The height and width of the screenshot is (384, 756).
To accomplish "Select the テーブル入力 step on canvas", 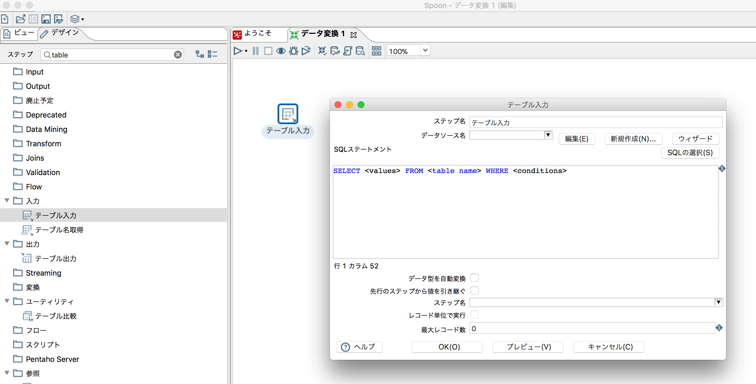I will [288, 114].
